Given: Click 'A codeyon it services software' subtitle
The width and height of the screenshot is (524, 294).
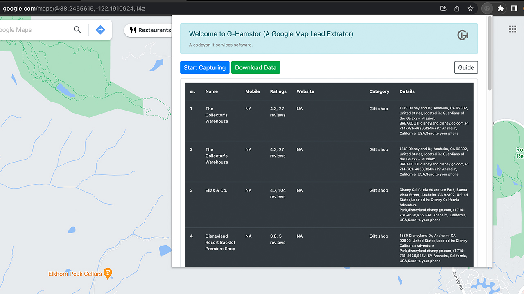Looking at the screenshot, I should pyautogui.click(x=221, y=45).
